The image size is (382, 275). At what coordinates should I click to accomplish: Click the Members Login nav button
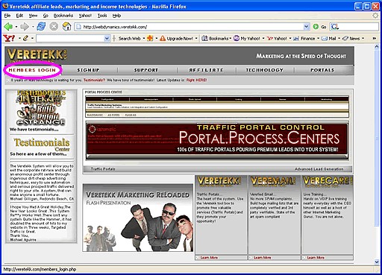pos(32,70)
